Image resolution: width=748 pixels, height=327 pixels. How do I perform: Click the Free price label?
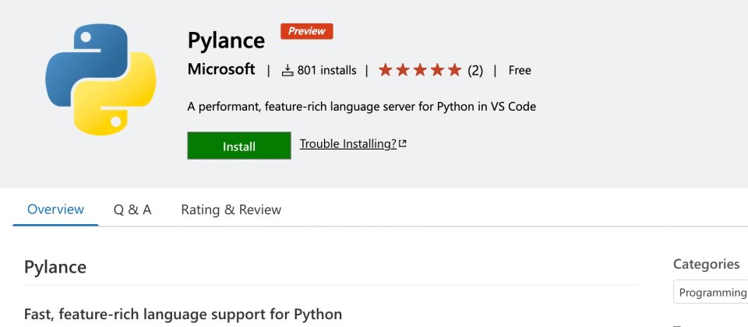click(520, 71)
